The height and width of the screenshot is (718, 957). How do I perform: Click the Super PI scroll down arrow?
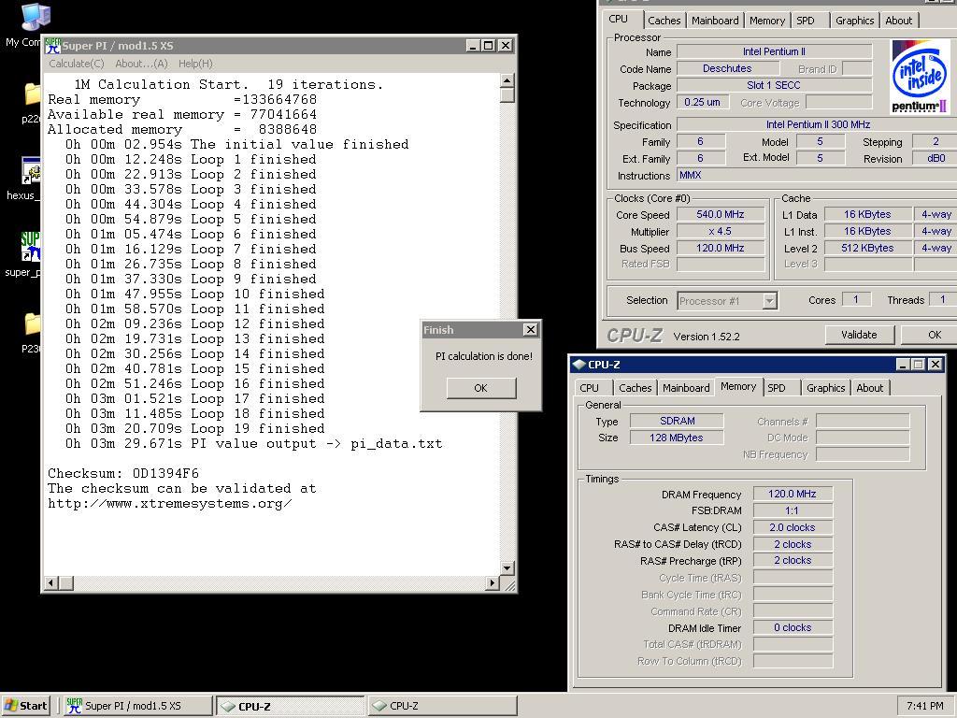tap(507, 567)
